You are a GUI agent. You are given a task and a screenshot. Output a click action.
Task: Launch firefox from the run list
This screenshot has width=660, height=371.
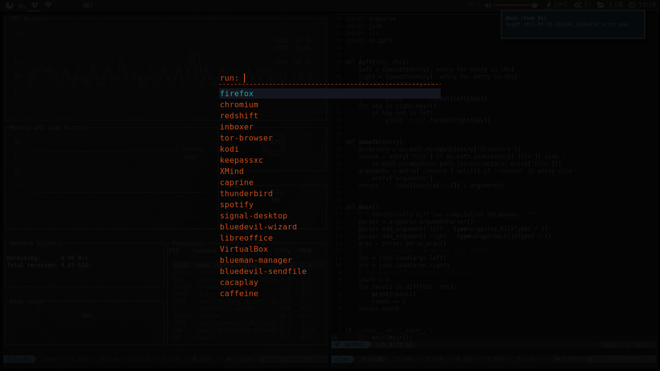(x=330, y=94)
